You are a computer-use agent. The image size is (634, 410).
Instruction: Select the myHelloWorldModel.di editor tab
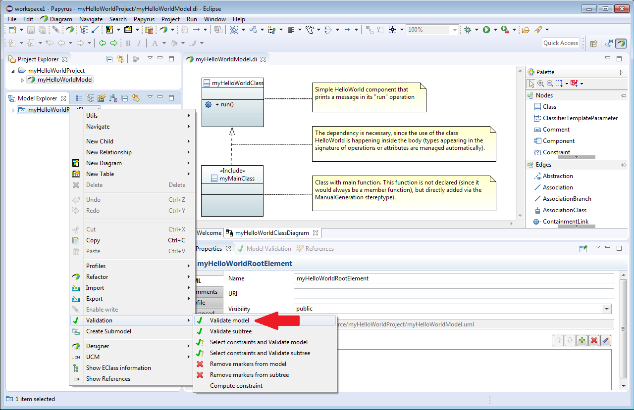coord(226,59)
